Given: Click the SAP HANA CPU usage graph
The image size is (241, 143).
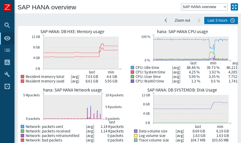Looking at the screenshot, I should 191,48.
